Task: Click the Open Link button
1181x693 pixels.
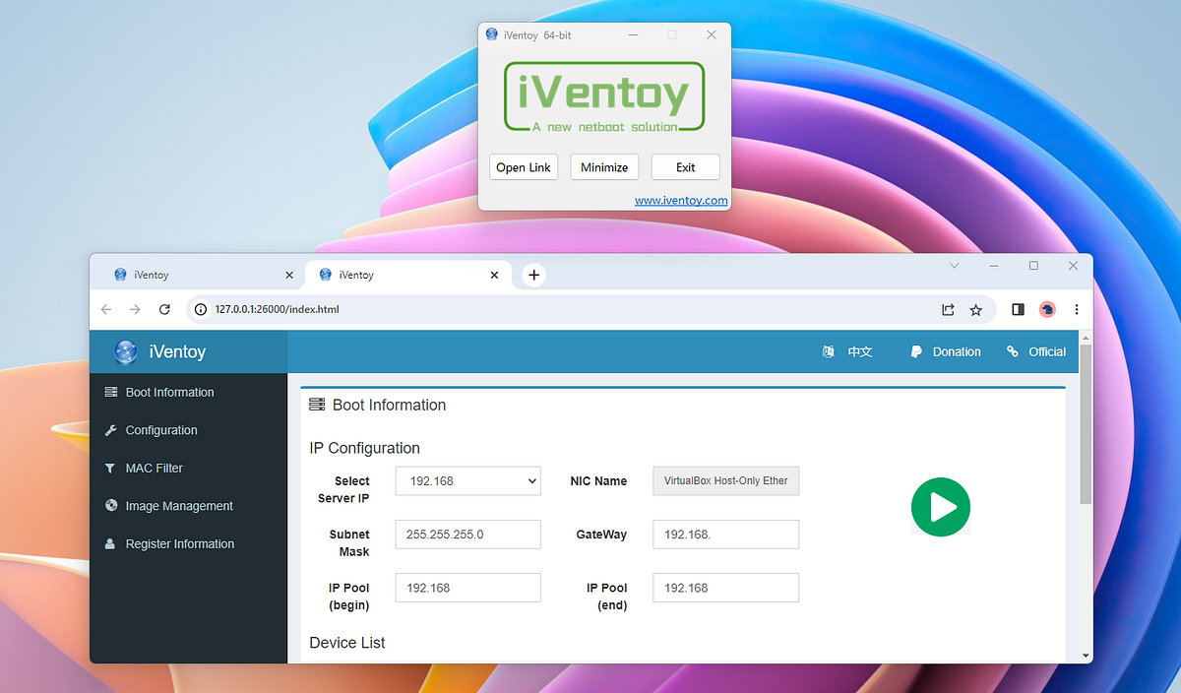Action: click(x=524, y=166)
